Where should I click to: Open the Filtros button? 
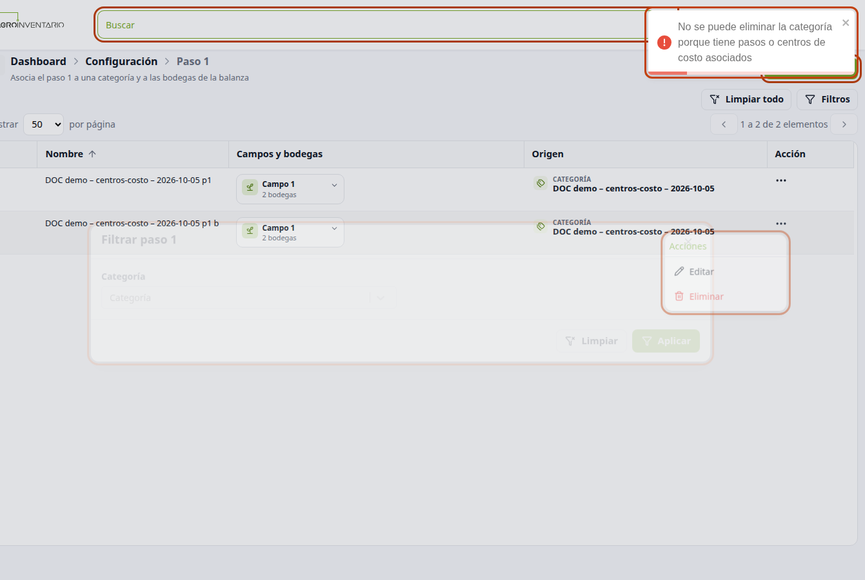(827, 99)
